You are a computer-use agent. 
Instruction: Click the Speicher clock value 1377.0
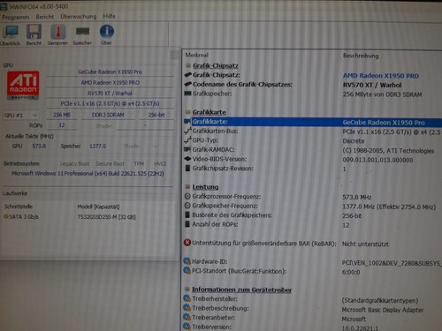click(x=98, y=147)
